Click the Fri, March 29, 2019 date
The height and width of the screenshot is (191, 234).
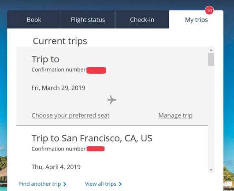tap(58, 88)
